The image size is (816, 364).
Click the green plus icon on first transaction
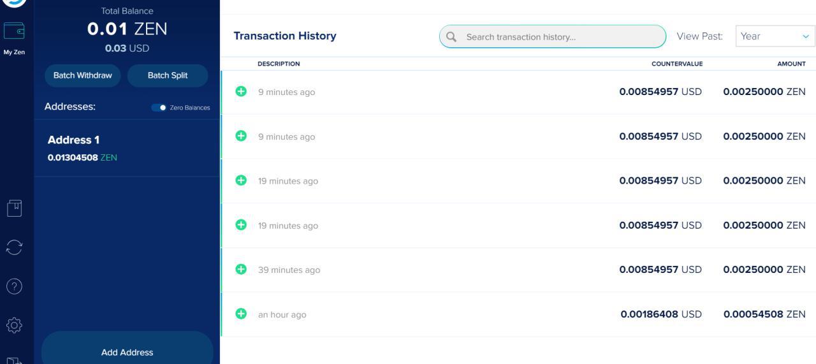point(241,92)
